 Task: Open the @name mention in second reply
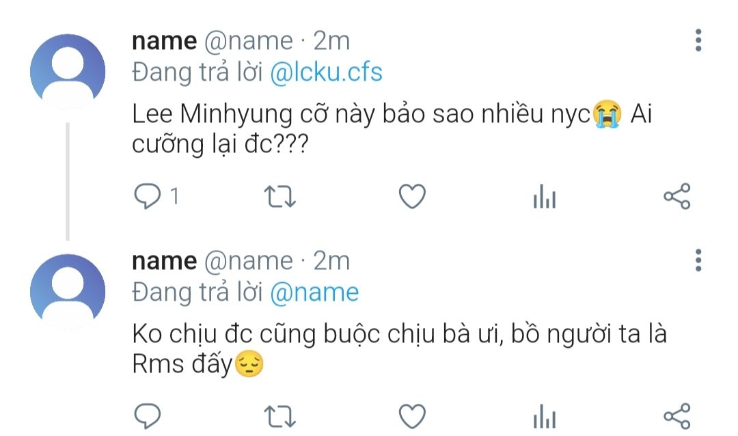(314, 292)
